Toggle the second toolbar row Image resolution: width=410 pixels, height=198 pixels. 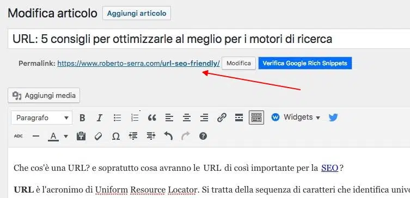(x=256, y=117)
